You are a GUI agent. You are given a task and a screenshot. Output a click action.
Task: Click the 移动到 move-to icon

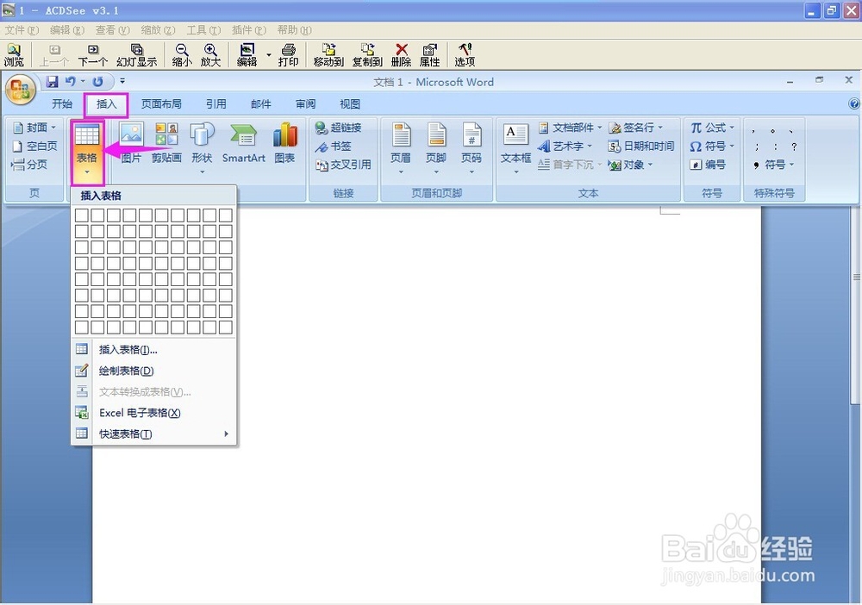tap(328, 55)
